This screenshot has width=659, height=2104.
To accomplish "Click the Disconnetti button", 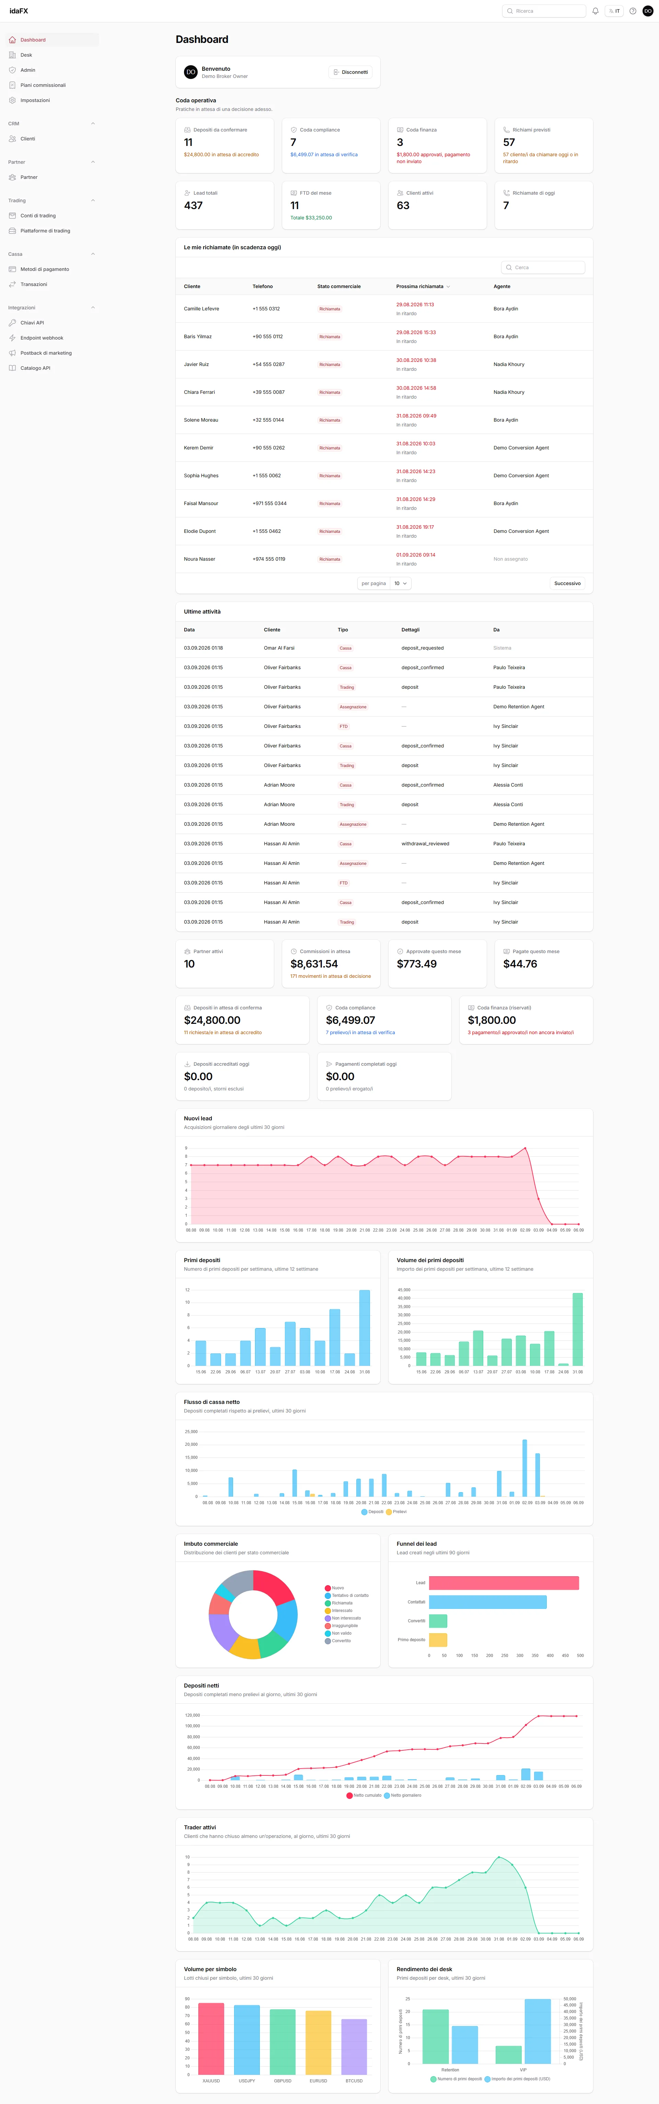I will pyautogui.click(x=350, y=72).
